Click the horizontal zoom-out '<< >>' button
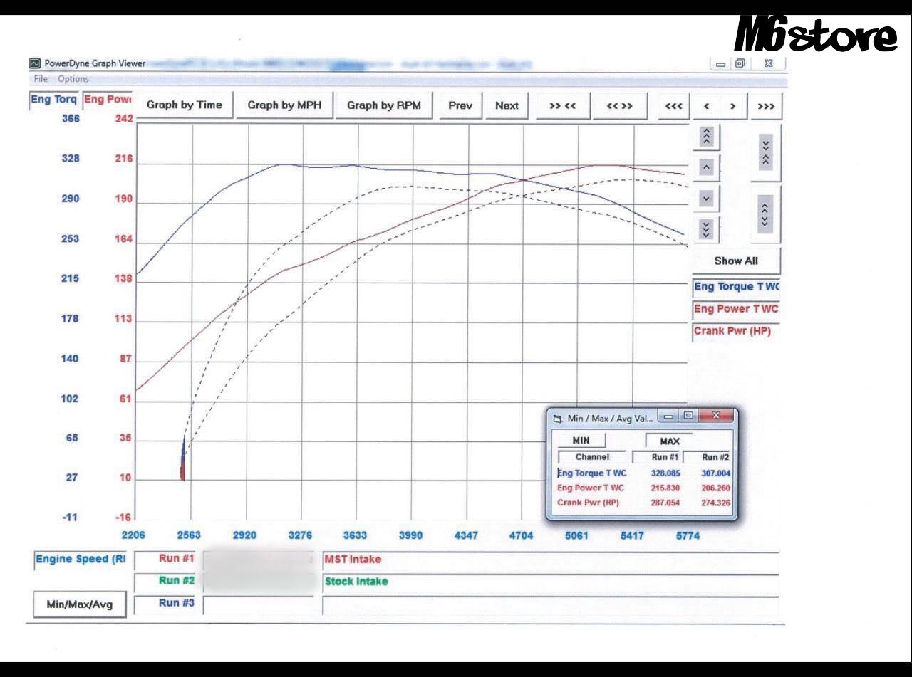Screen dimensions: 912x677 tap(619, 105)
